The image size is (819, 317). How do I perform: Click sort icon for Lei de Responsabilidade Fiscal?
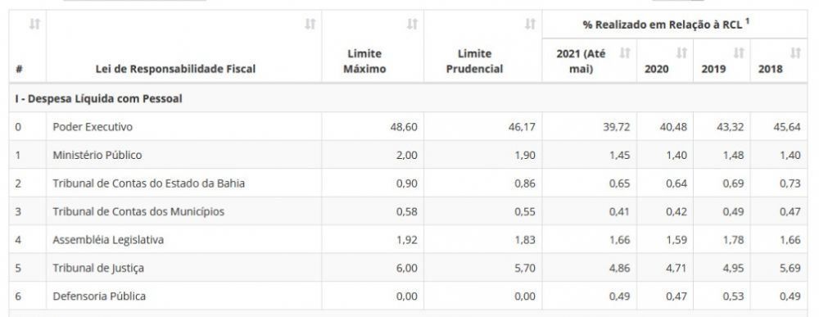[x=310, y=24]
